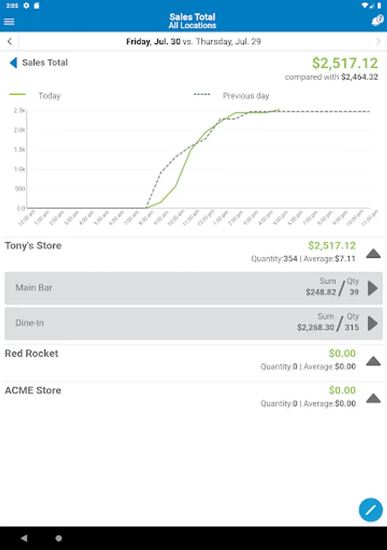
Task: Tap the notification bell icon
Action: (x=377, y=21)
